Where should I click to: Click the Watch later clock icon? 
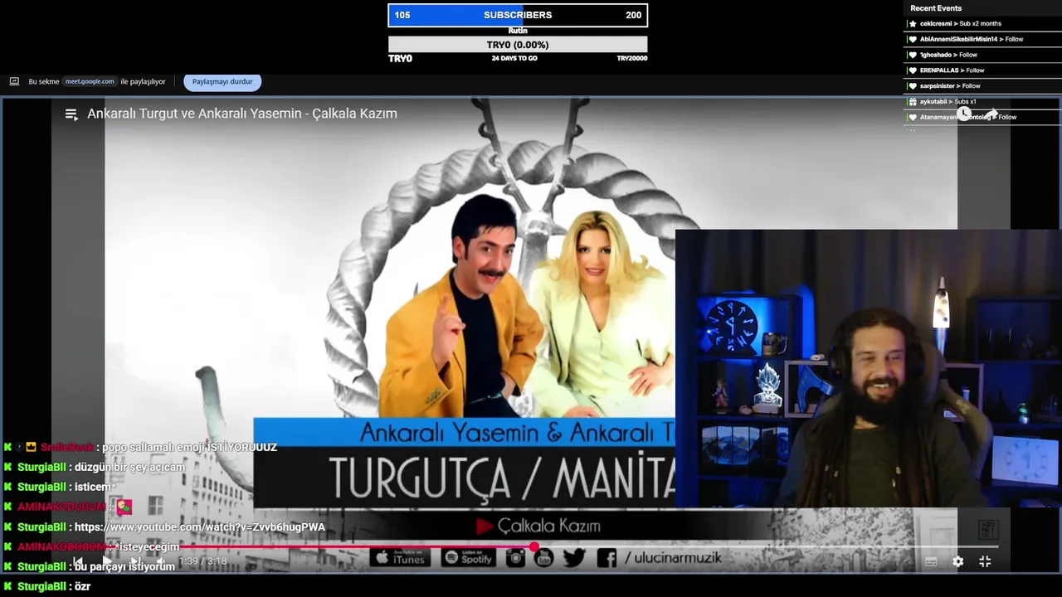(x=964, y=113)
